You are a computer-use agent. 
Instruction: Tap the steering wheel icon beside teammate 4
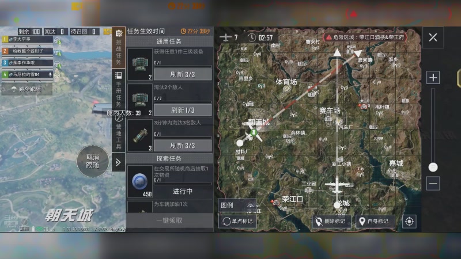click(x=58, y=75)
